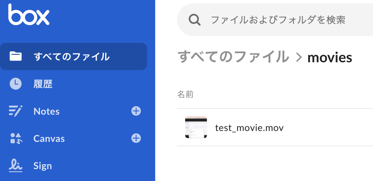Create a new note with plus button

tap(136, 111)
